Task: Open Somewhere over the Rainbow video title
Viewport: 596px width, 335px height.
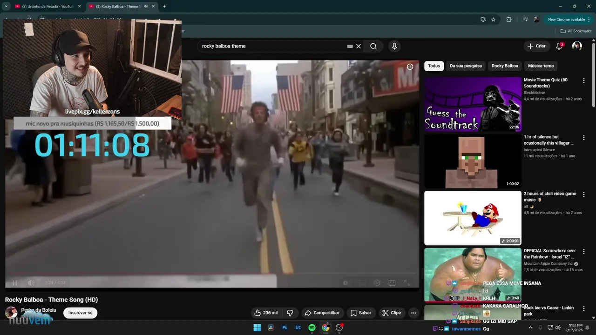Action: pos(550,254)
